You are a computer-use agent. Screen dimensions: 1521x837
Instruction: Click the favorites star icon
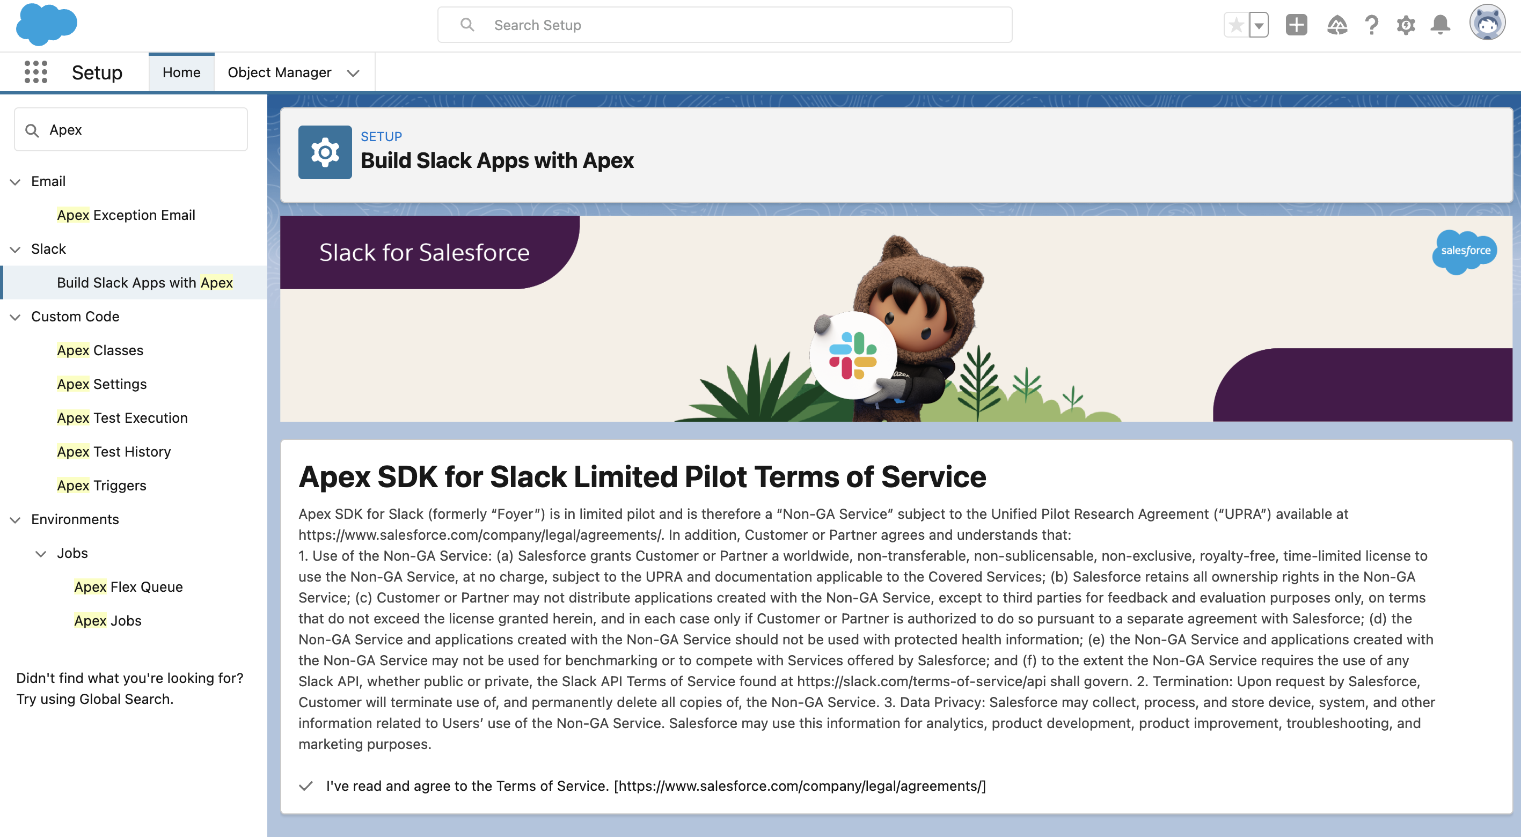(1237, 25)
